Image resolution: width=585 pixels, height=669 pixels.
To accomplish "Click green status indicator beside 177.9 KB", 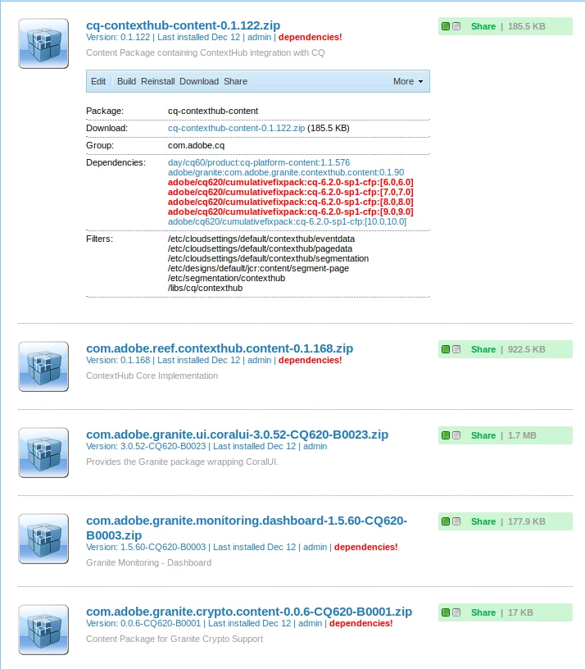I will pos(446,521).
